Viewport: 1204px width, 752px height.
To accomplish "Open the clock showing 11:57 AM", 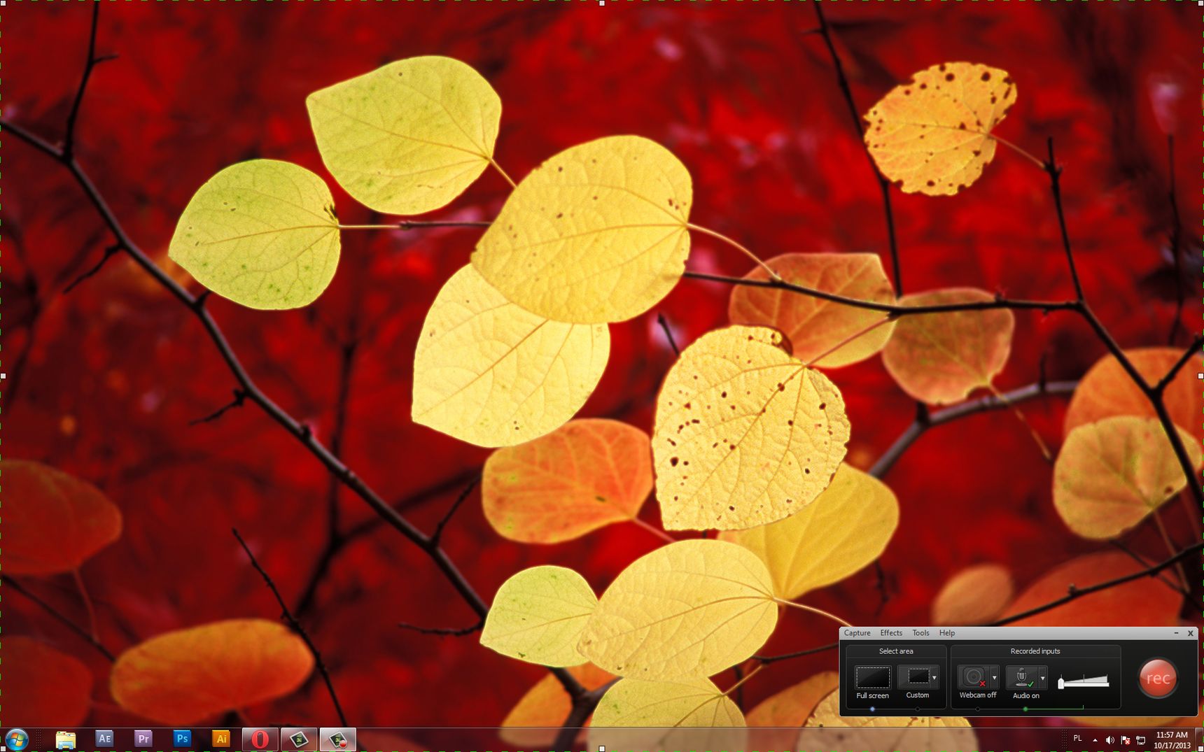I will (x=1172, y=740).
